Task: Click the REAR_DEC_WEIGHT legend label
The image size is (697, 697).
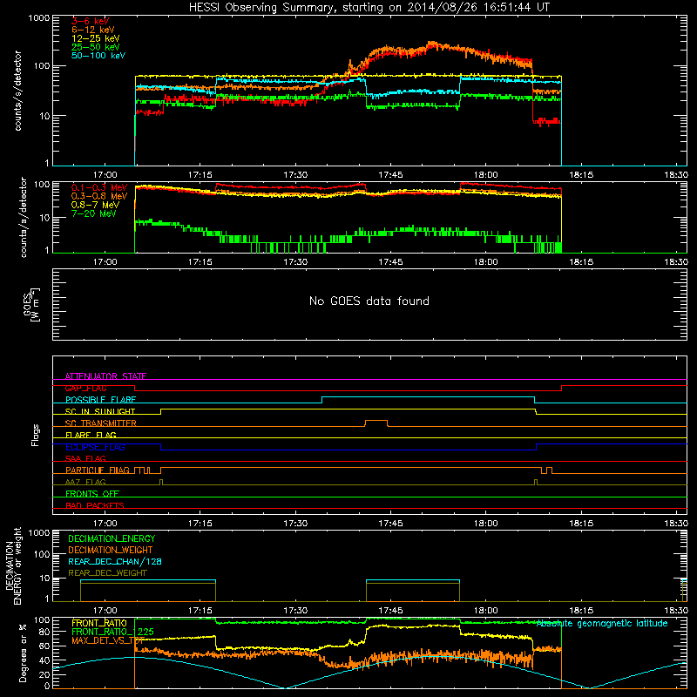Action: tap(107, 573)
